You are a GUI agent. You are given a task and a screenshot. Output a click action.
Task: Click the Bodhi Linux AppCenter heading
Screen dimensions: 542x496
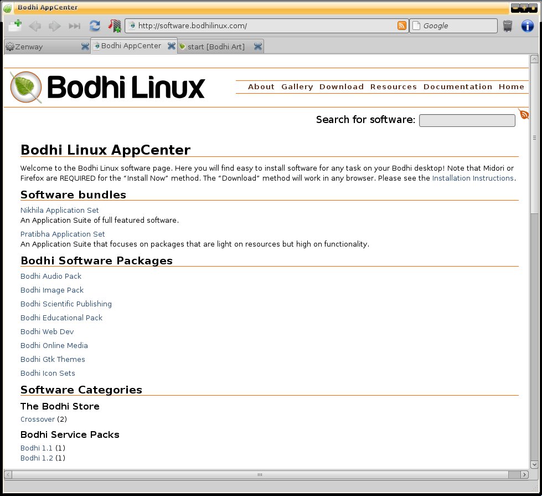[105, 150]
